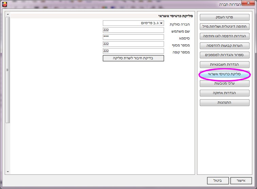The image size is (257, 189).
Task: Open the פרטי העסק settings section
Action: 224,17
